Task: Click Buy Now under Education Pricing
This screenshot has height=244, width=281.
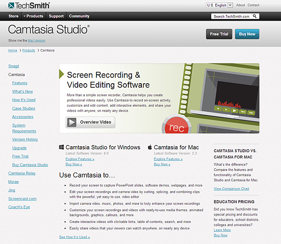Action: coord(221,236)
